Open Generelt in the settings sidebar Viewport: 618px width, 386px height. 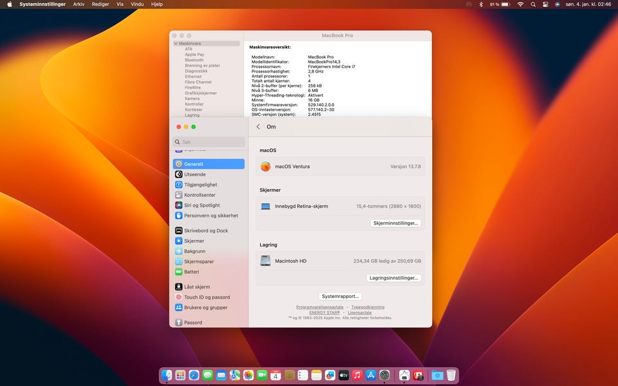click(x=193, y=164)
